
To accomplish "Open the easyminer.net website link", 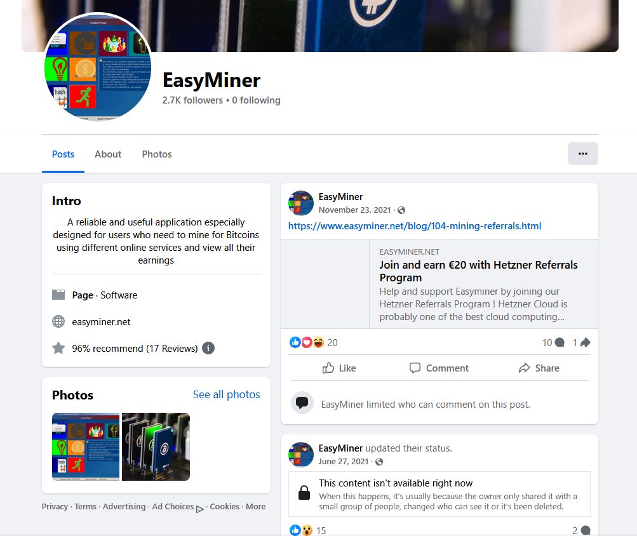I will (101, 322).
